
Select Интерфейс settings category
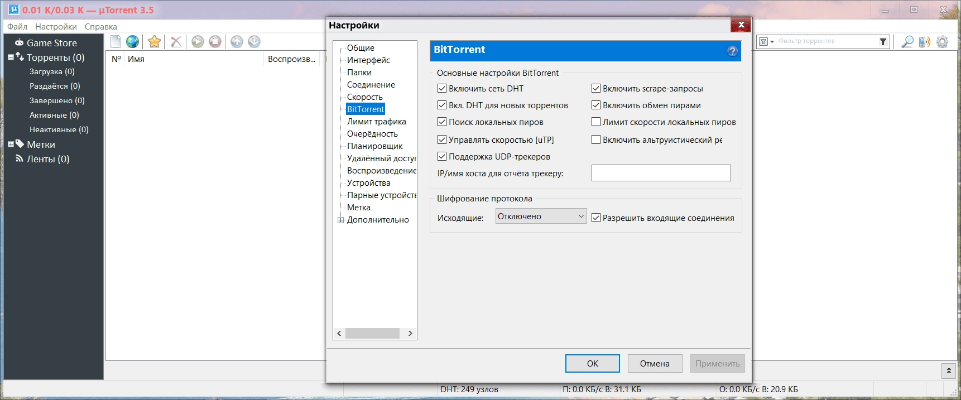coord(368,60)
